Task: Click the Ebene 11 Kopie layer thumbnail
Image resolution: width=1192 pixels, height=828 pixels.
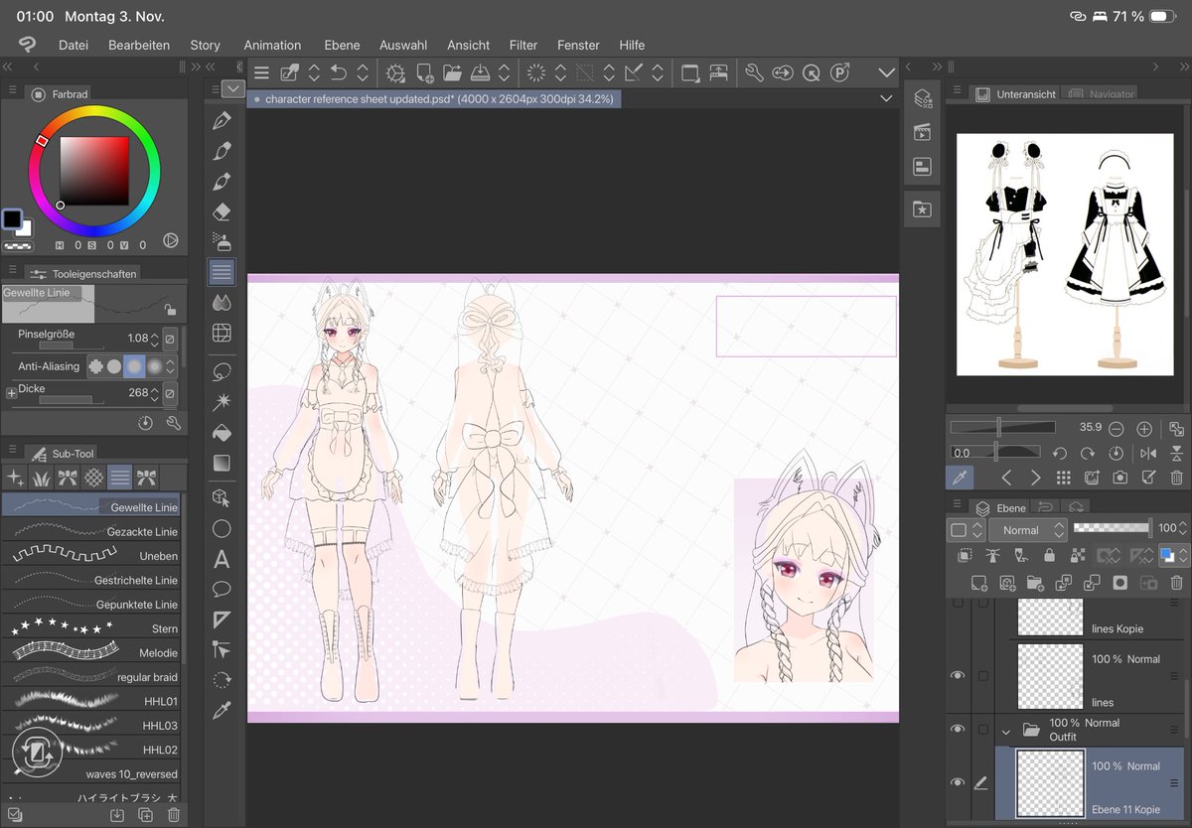Action: click(x=1048, y=783)
